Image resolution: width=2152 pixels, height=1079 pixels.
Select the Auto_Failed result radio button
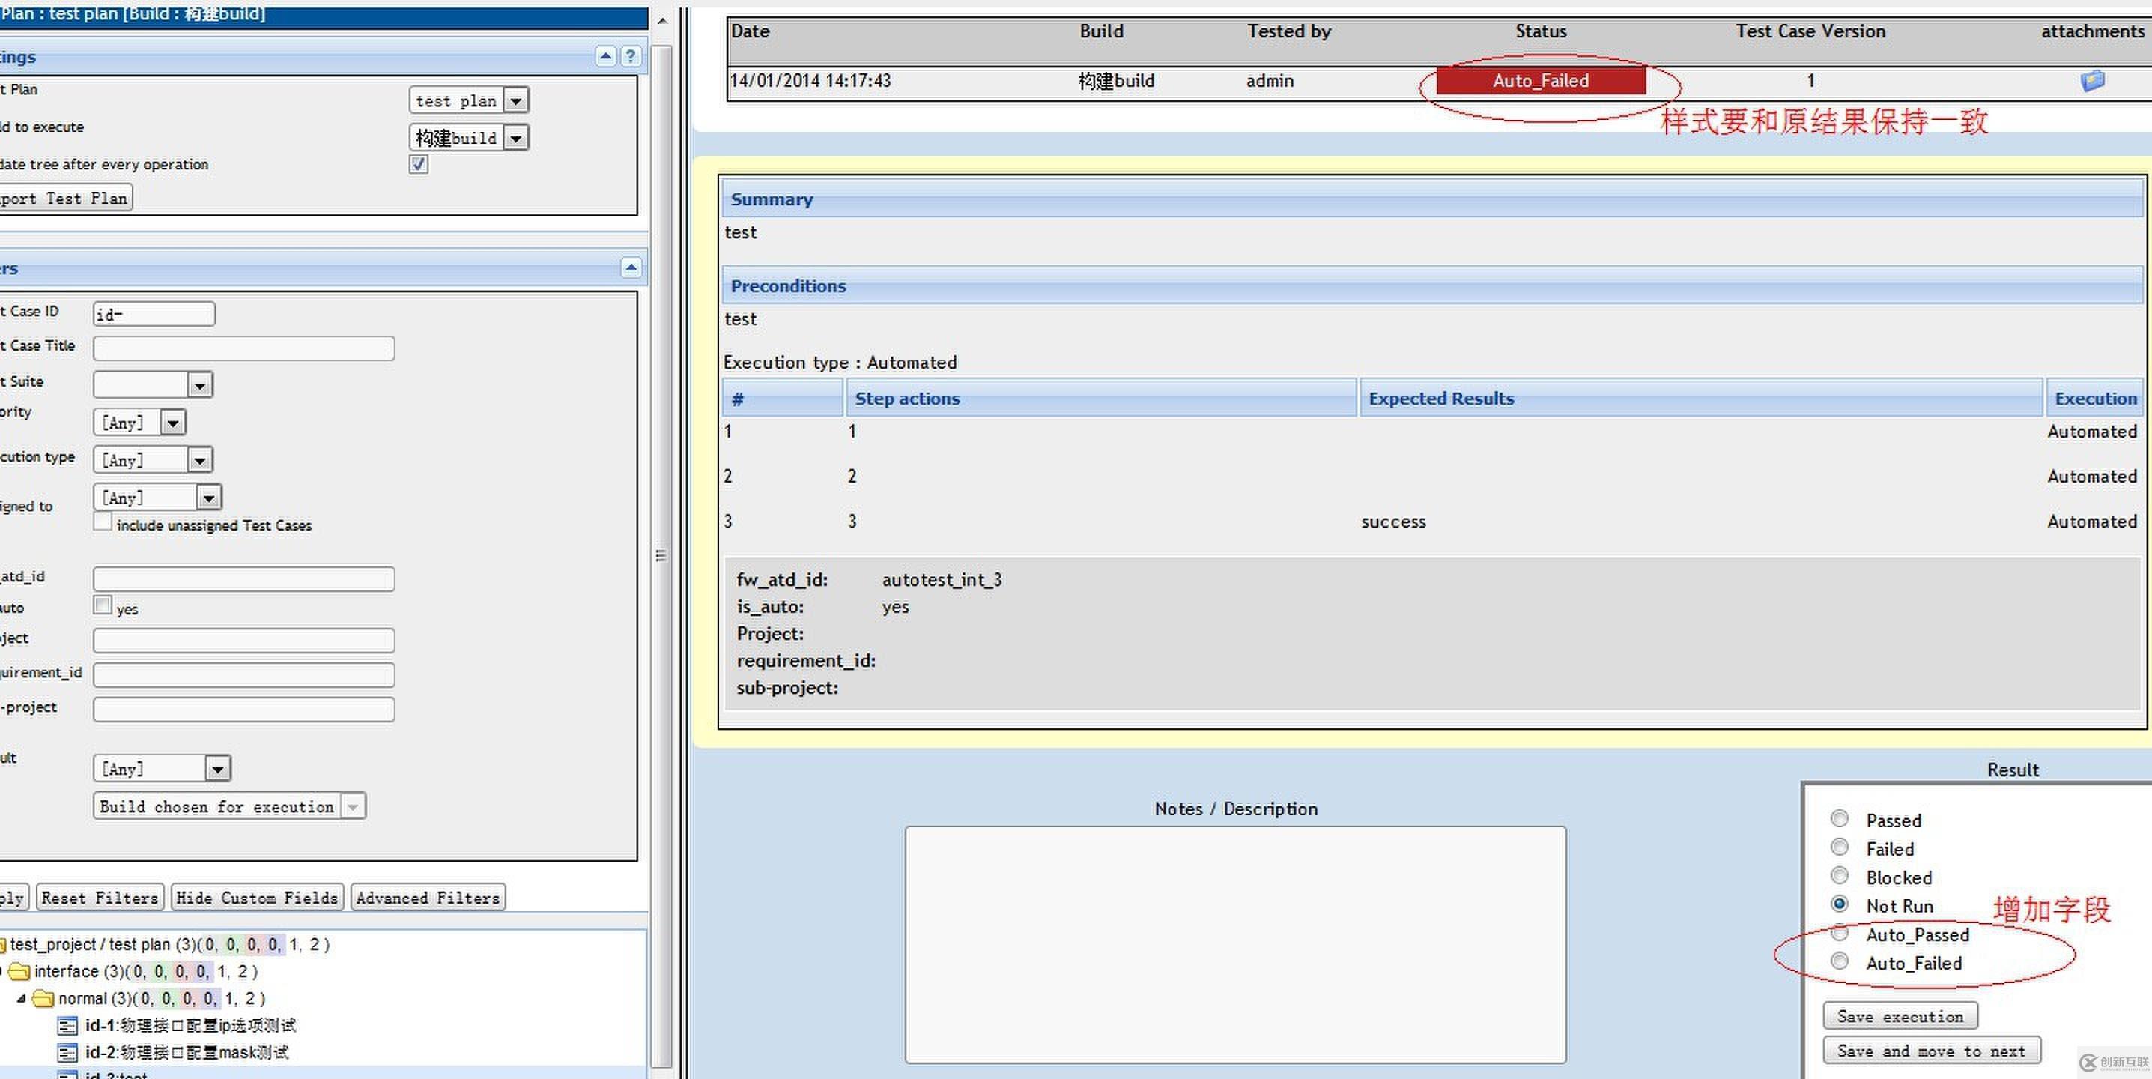(x=1839, y=961)
